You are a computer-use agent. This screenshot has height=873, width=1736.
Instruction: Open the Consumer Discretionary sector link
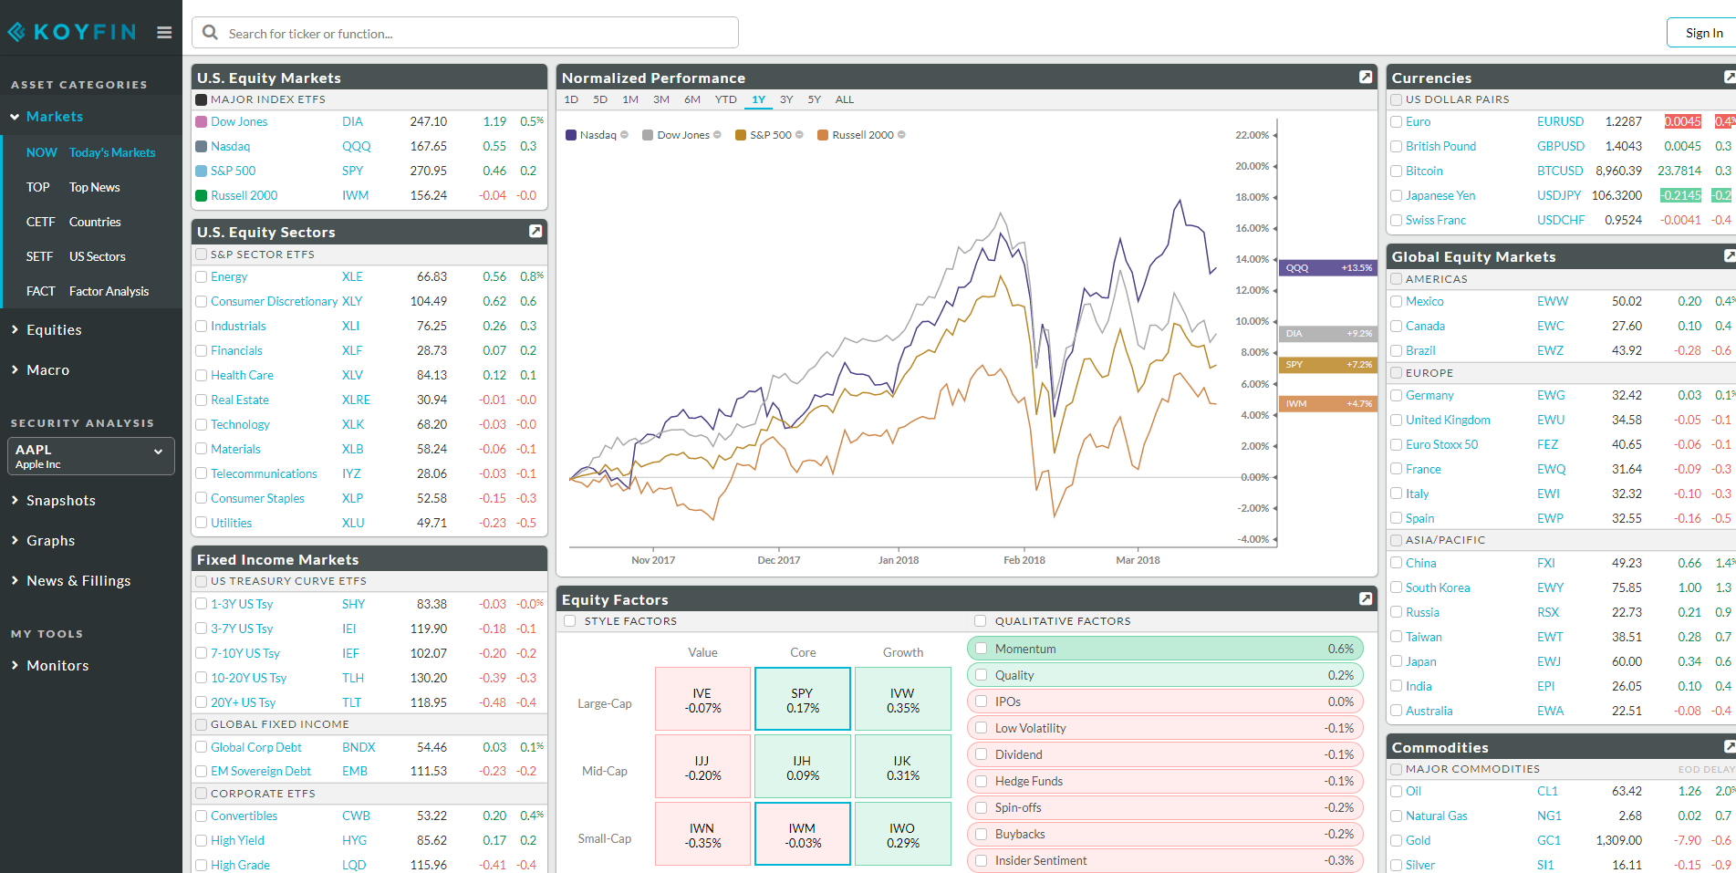tap(274, 301)
